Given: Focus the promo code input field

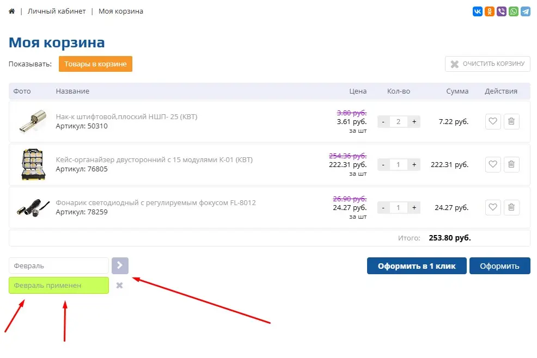Looking at the screenshot, I should tap(59, 266).
